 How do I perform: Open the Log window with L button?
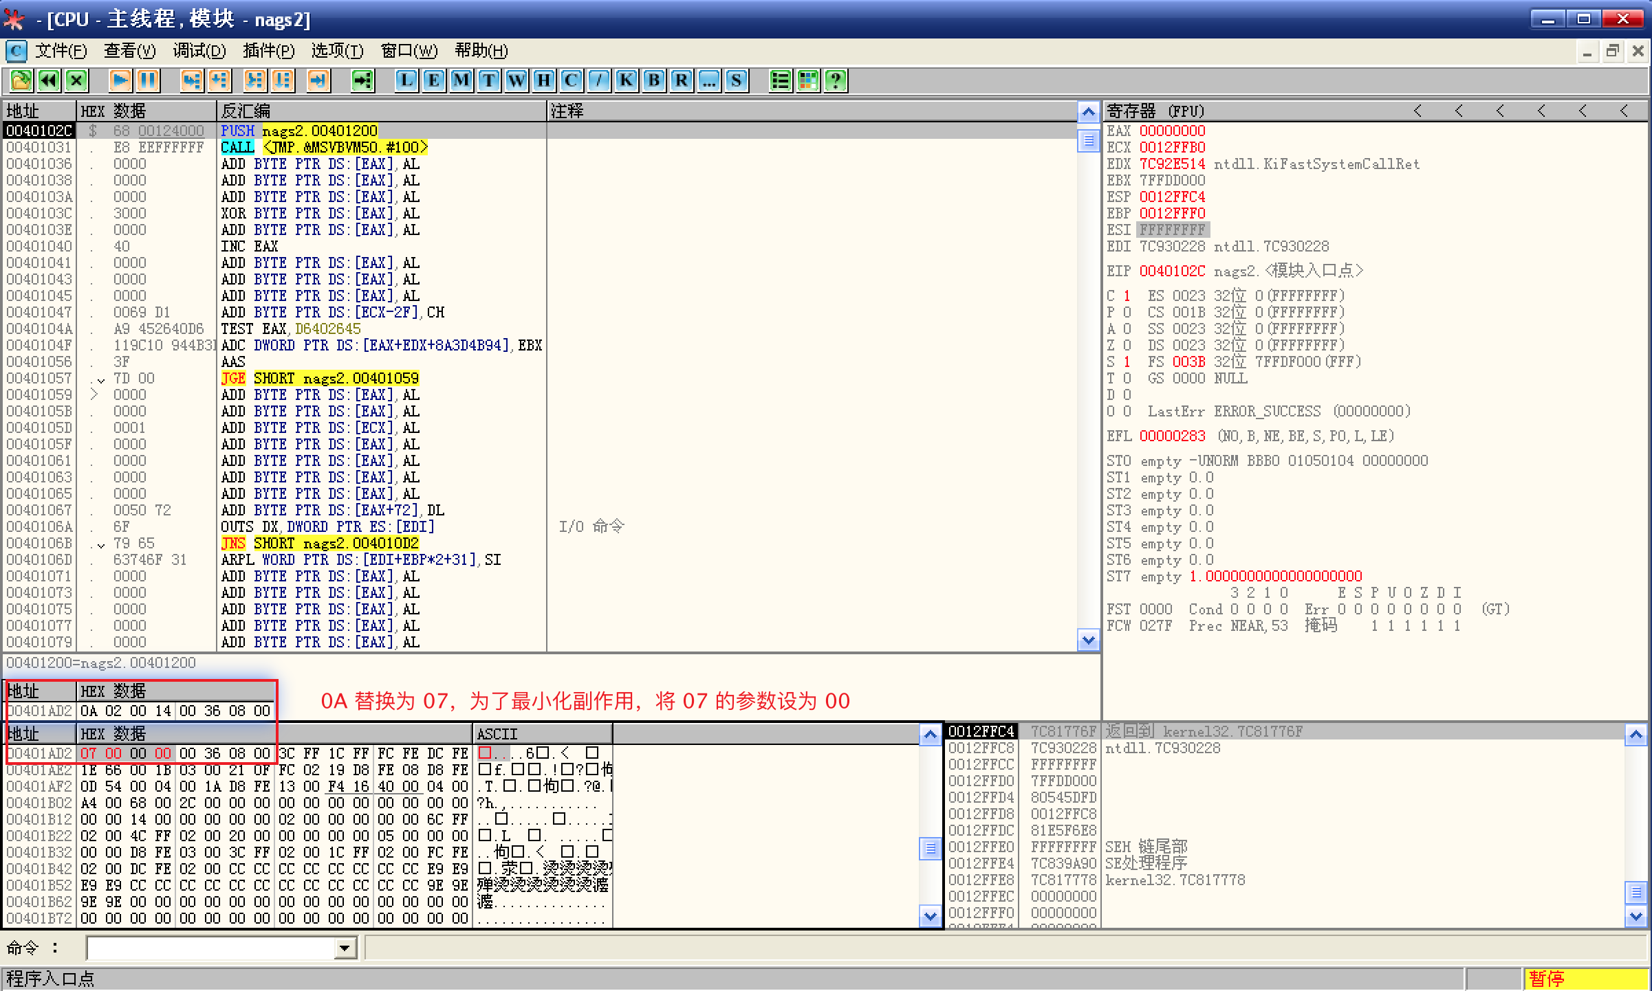click(406, 80)
